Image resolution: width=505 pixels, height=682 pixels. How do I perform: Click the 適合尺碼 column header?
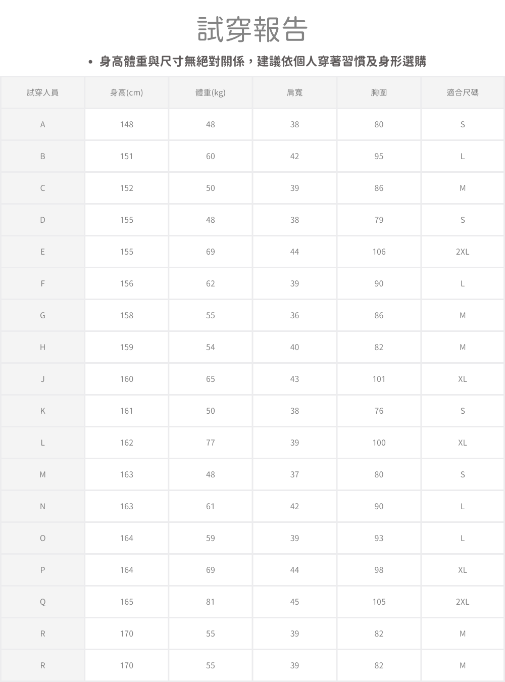point(463,92)
